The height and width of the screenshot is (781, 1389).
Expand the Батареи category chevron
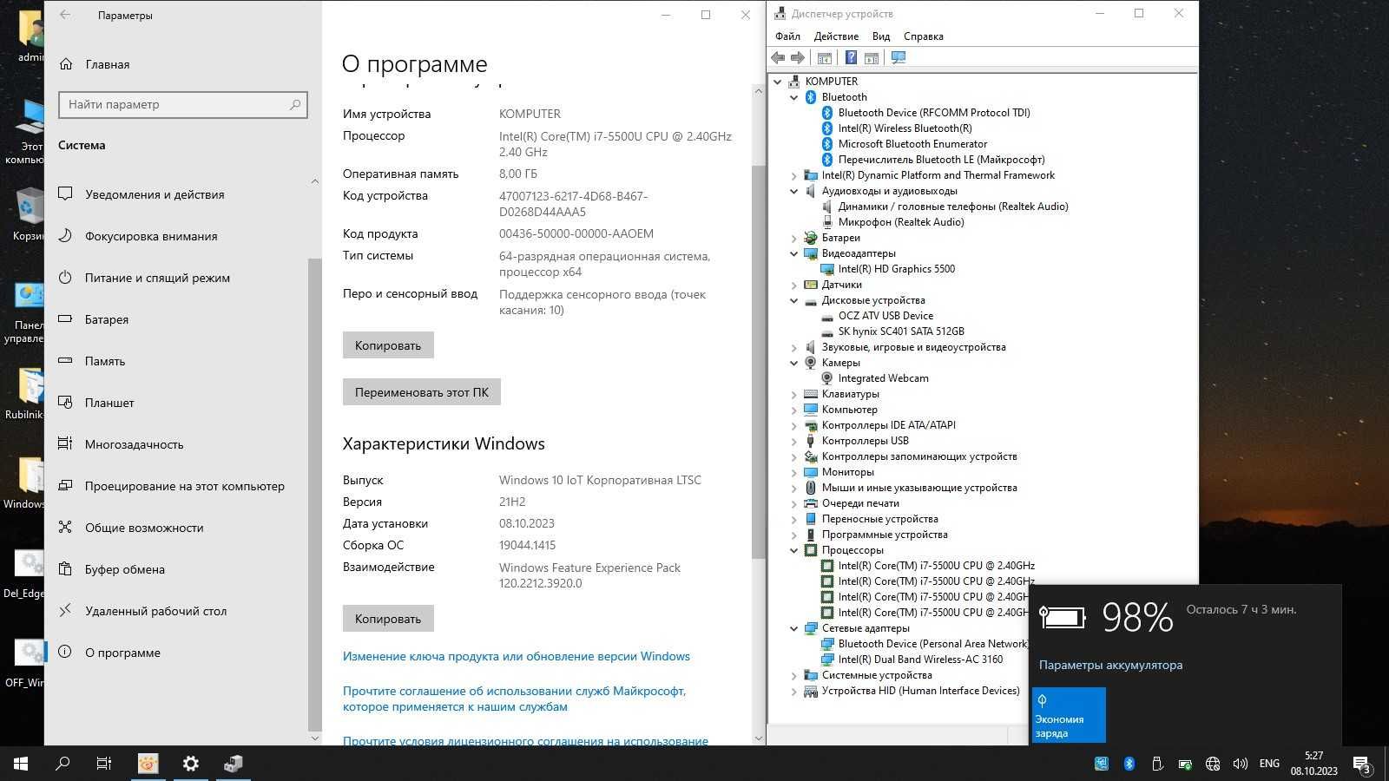[x=793, y=238]
